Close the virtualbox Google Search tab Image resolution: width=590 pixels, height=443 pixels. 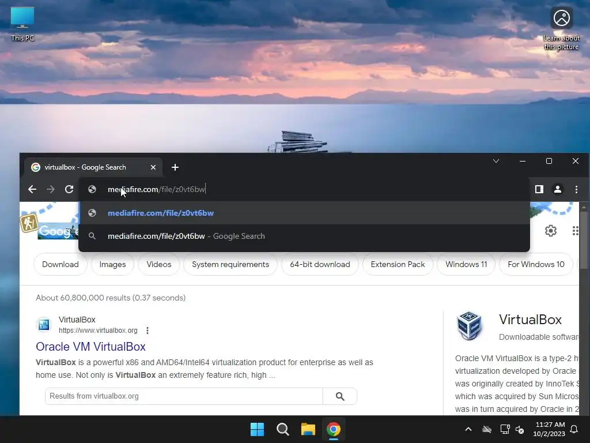[153, 167]
